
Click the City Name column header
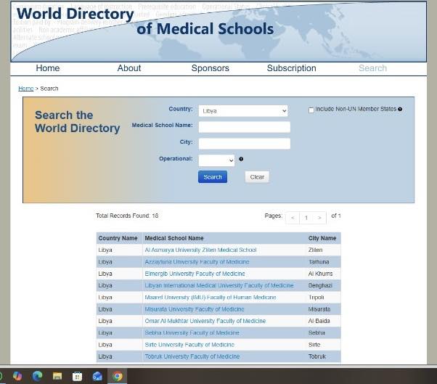[x=322, y=238]
